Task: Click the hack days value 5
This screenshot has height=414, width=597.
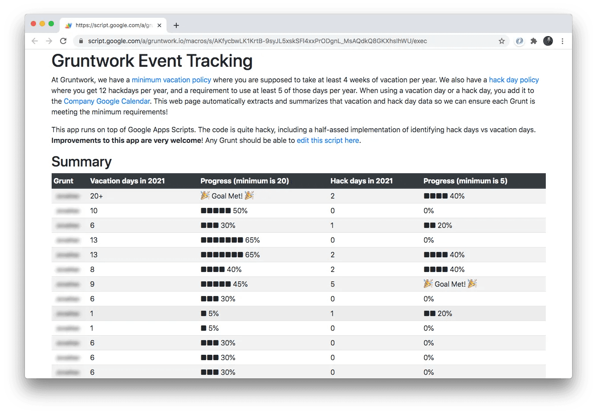Action: pyautogui.click(x=333, y=284)
